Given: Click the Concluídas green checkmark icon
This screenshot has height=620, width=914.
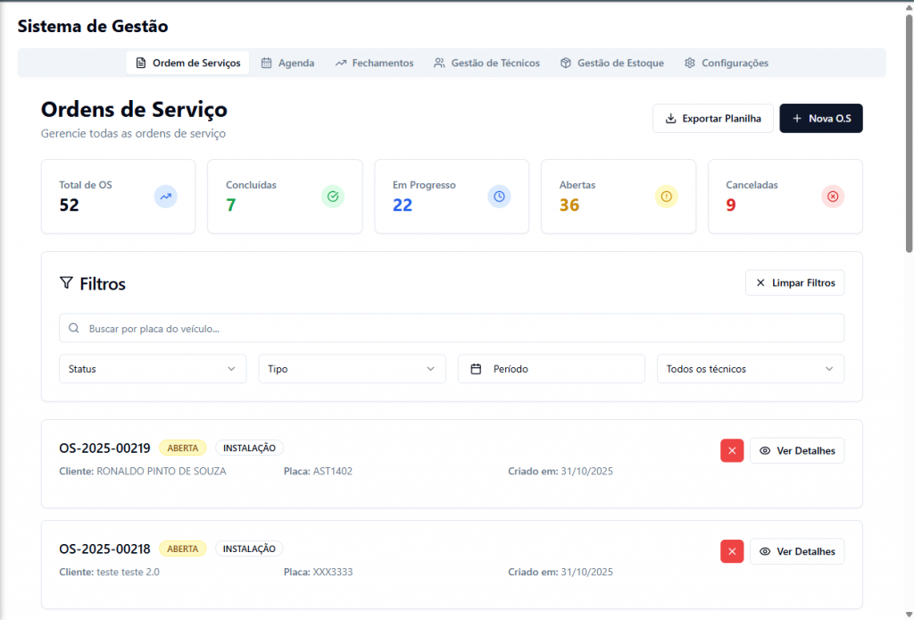Looking at the screenshot, I should coord(333,197).
